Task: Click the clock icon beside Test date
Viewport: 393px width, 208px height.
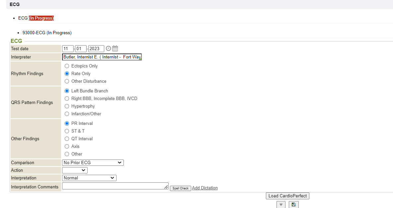Action: (108, 49)
